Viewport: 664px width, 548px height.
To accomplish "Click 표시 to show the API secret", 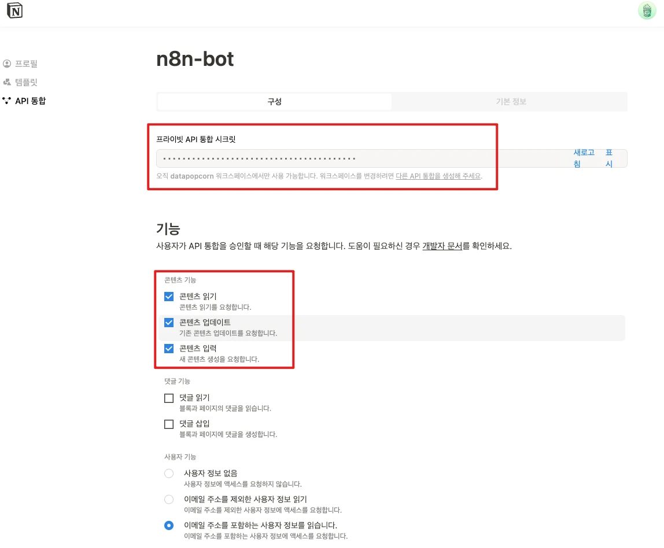I will 608,158.
